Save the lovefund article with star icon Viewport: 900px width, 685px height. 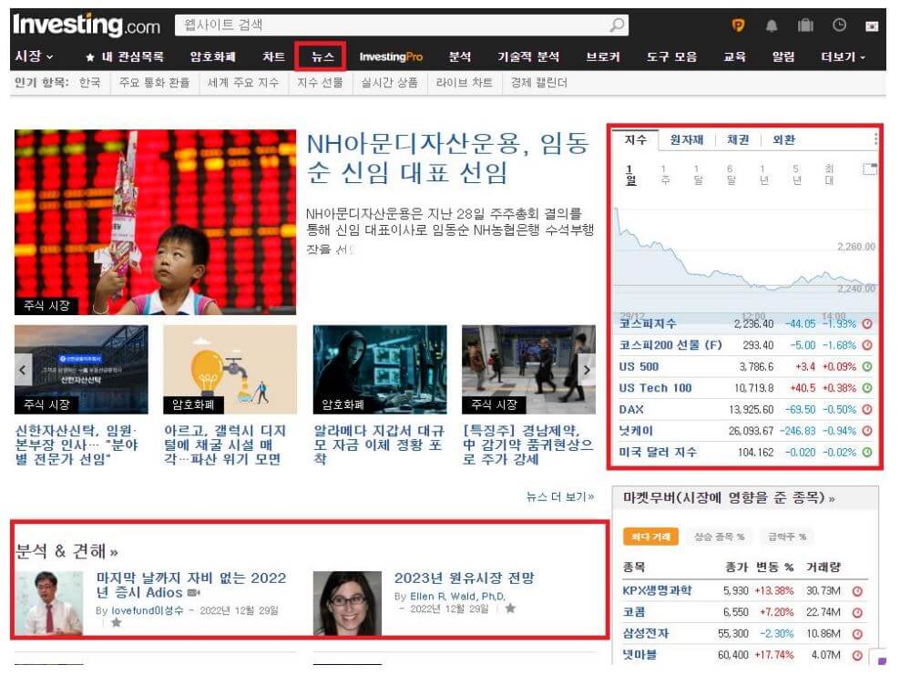click(x=116, y=622)
